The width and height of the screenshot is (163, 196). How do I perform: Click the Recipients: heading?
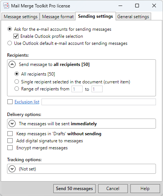(18, 55)
